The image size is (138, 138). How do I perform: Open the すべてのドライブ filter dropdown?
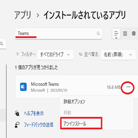click(x=55, y=55)
